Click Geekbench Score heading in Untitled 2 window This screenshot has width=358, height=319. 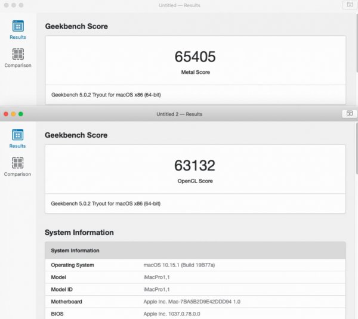point(76,135)
